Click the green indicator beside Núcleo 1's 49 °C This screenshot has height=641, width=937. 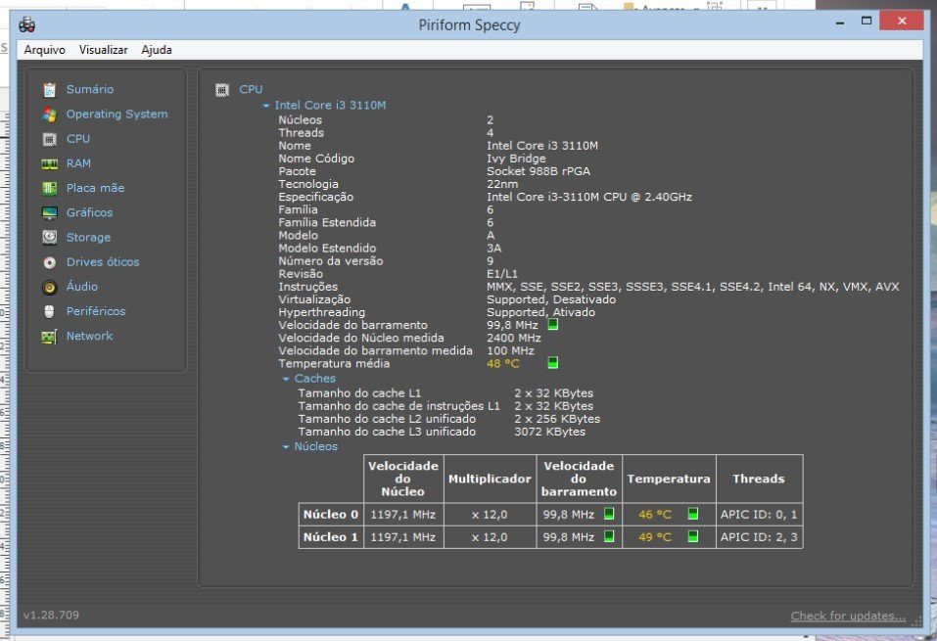pyautogui.click(x=692, y=536)
